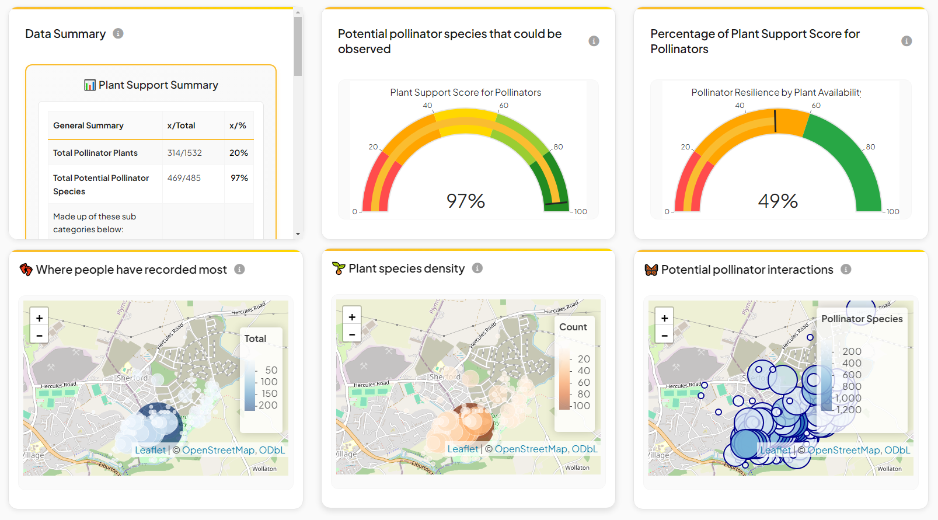Open Leaflet link on recorded-most map
Image resolution: width=938 pixels, height=520 pixels.
point(150,450)
